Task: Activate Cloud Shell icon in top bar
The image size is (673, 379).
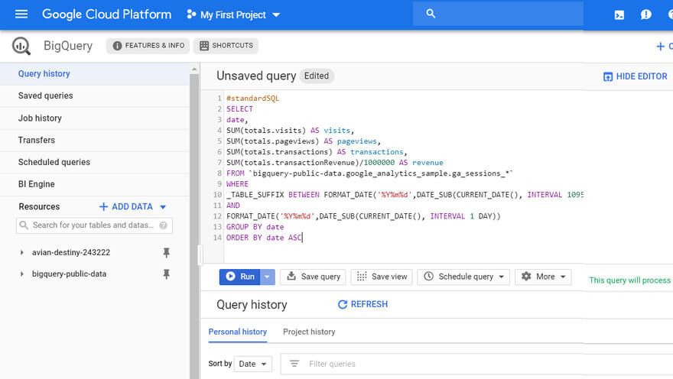Action: tap(619, 15)
